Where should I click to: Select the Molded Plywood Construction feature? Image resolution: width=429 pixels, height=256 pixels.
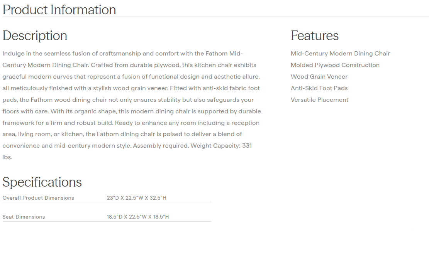coord(335,65)
